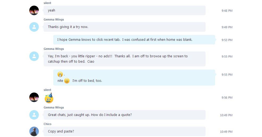The width and height of the screenshot is (262, 137).
Task: Click the emoticon above the "nite" text
Action: click(60, 75)
